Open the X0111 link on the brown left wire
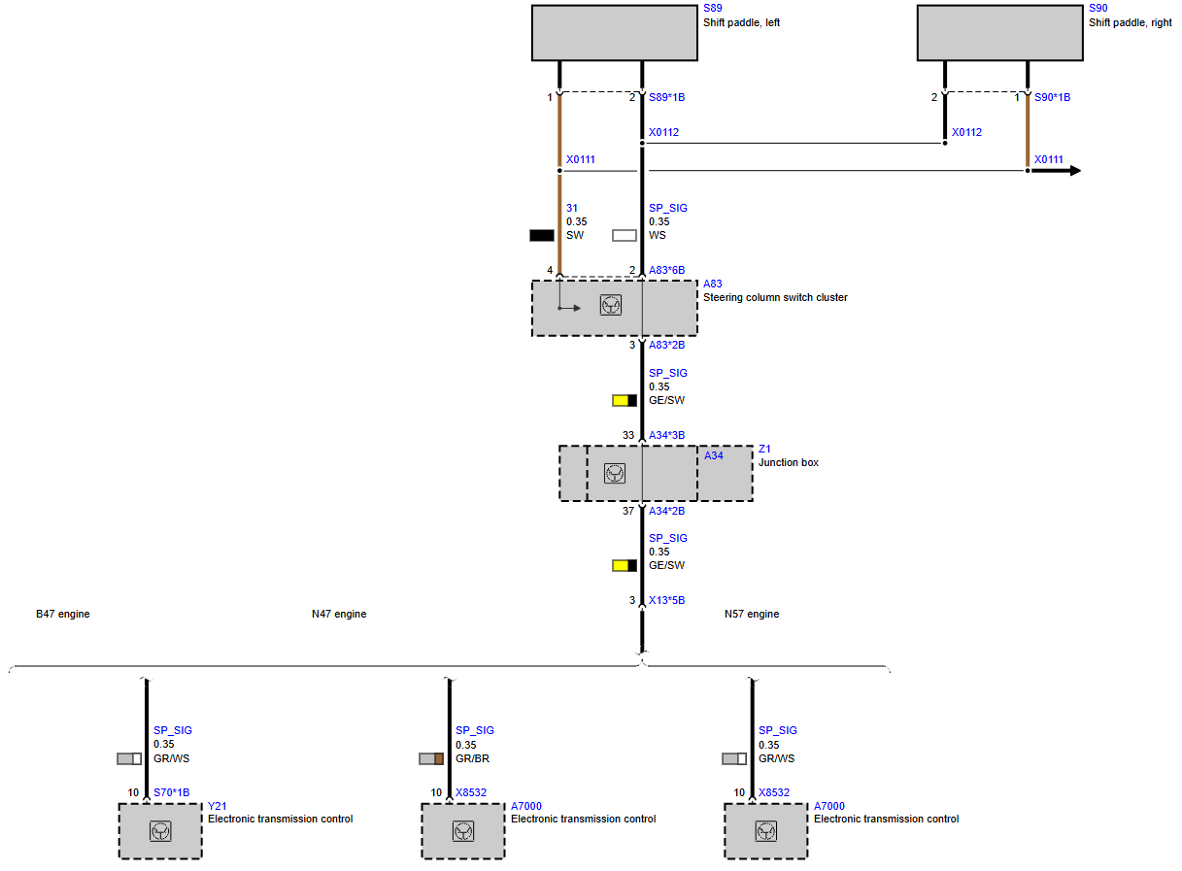 (581, 159)
